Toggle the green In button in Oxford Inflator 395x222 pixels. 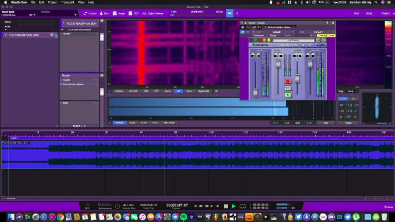coord(287,95)
